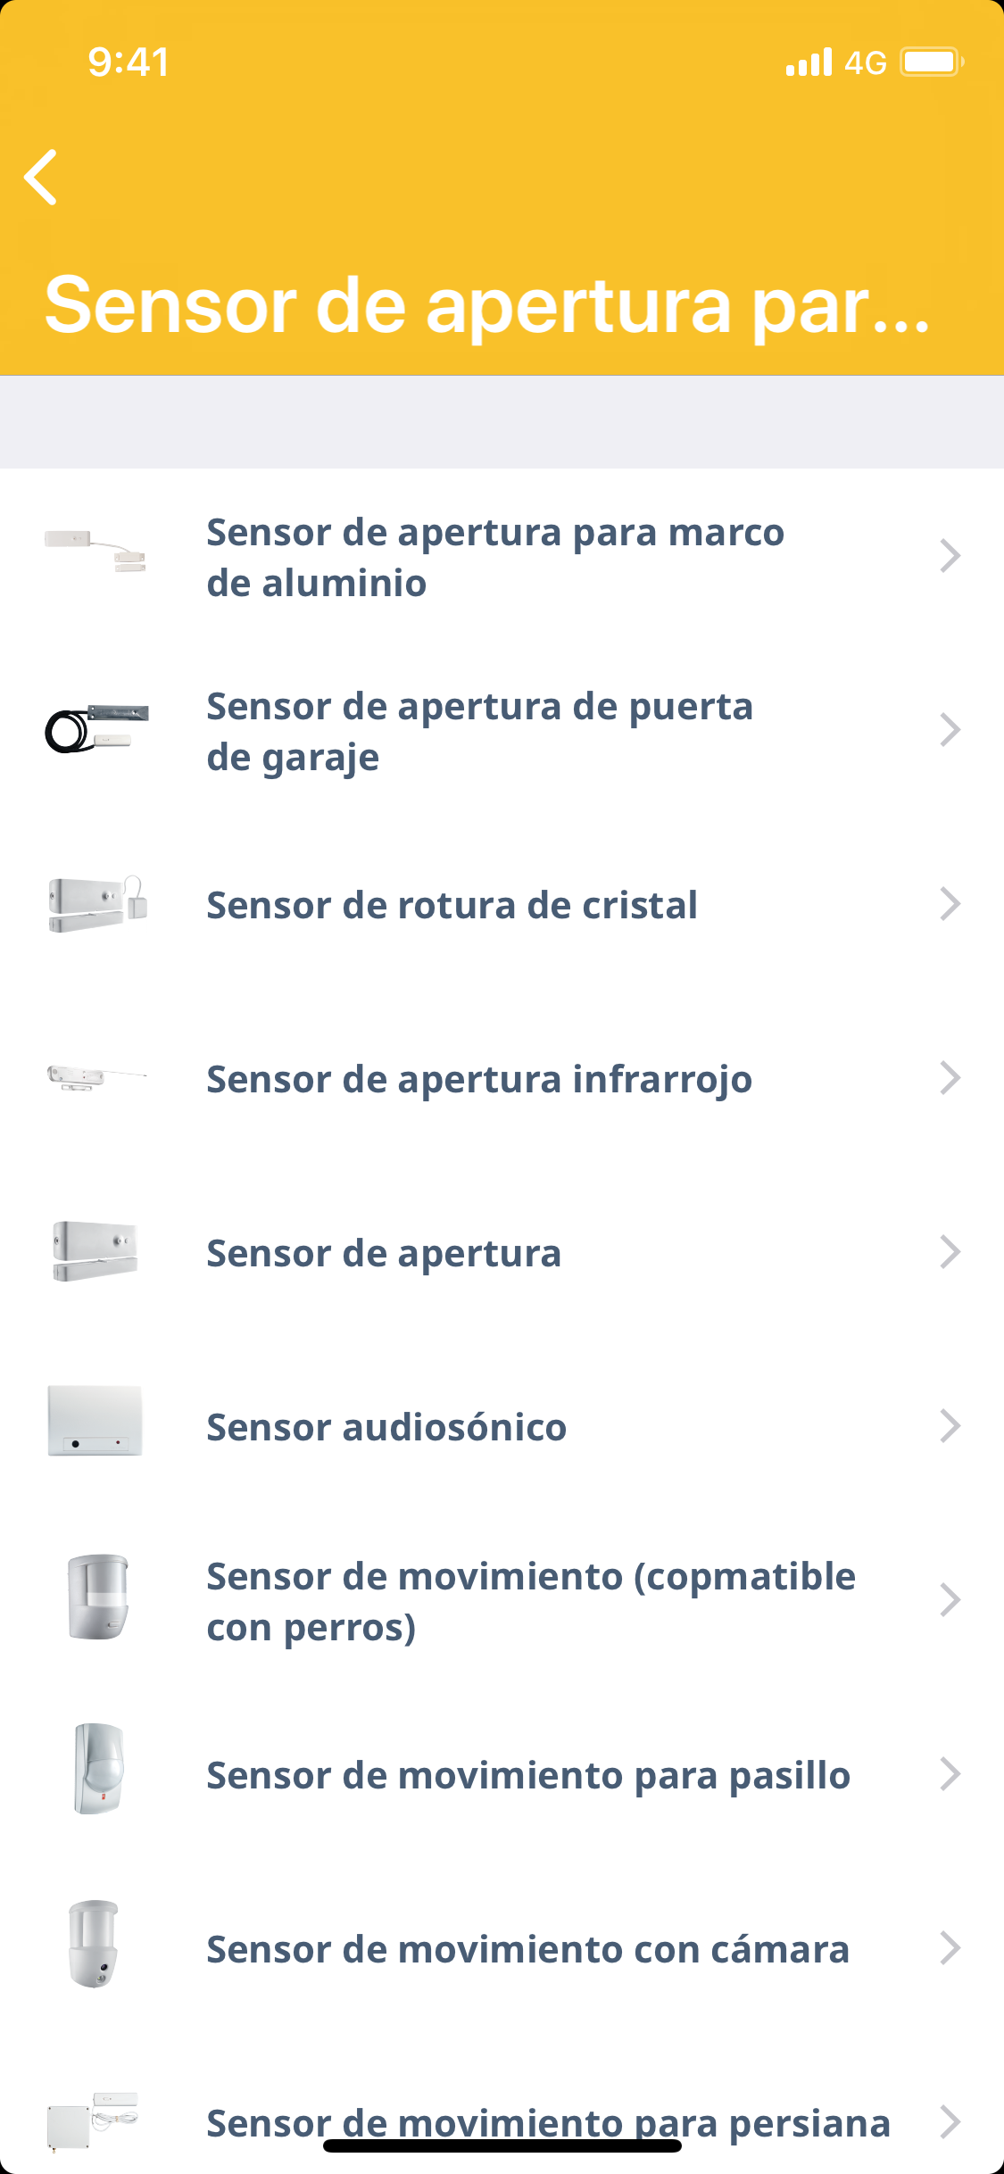1004x2174 pixels.
Task: Expand chevron beside Sensor de movimiento para pasillo
Action: click(x=950, y=1774)
